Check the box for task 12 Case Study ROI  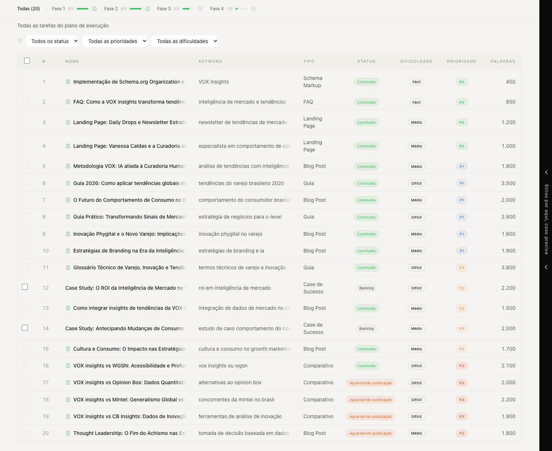pyautogui.click(x=25, y=287)
